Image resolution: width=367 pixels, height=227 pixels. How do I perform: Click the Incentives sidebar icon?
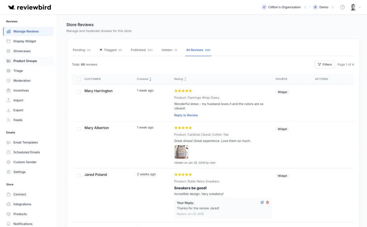(x=8, y=90)
